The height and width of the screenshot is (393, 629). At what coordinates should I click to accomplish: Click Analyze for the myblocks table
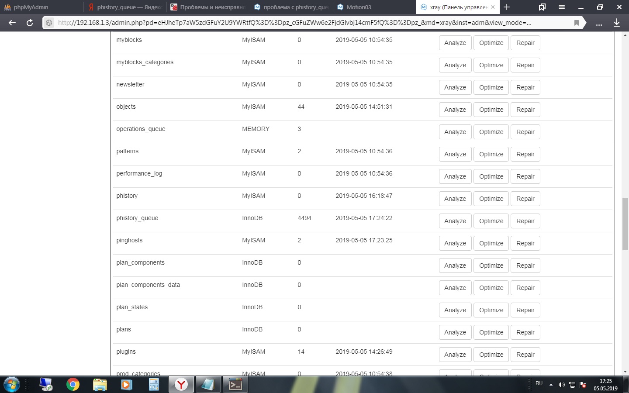click(455, 43)
